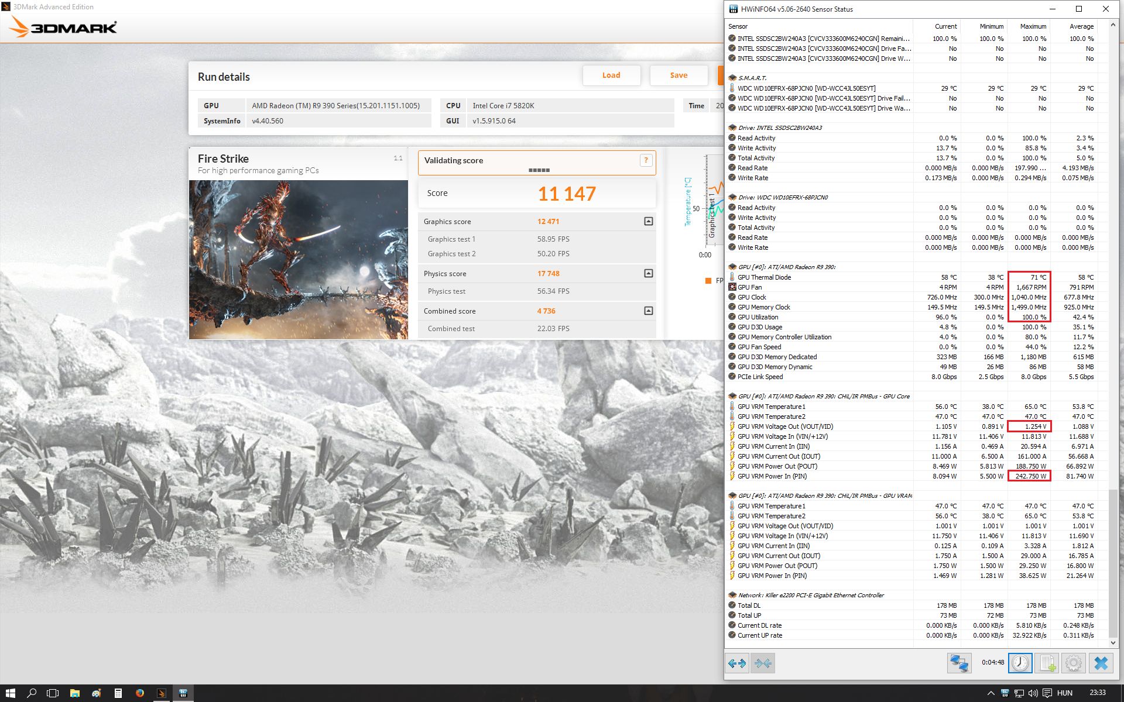Open Task View on taskbar
Viewport: 1124px width, 702px height.
coord(53,693)
